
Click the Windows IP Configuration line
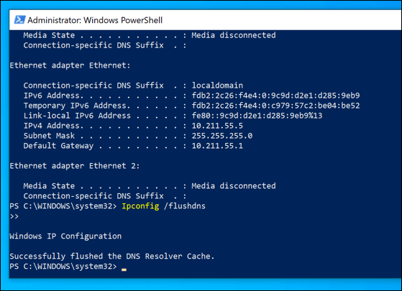coord(65,236)
